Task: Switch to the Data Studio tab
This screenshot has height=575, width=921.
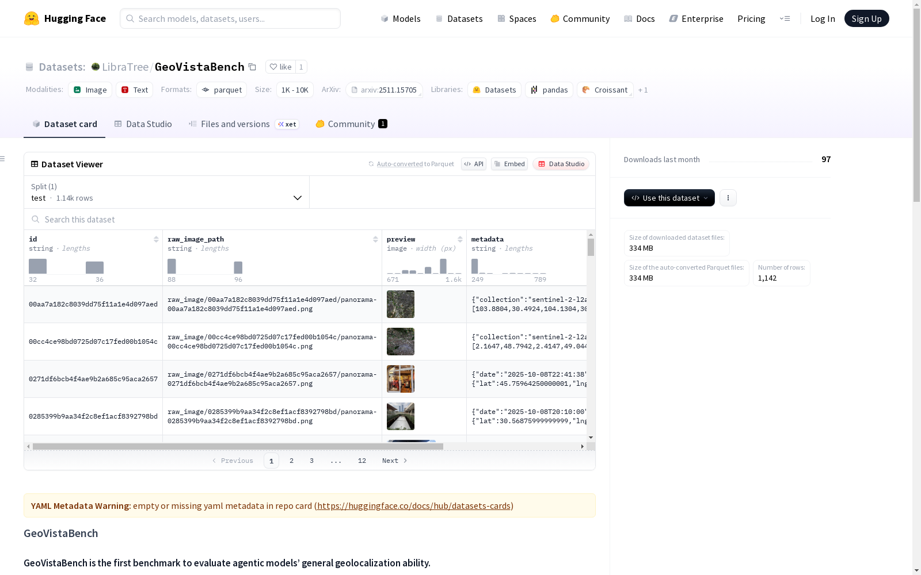Action: click(x=143, y=124)
